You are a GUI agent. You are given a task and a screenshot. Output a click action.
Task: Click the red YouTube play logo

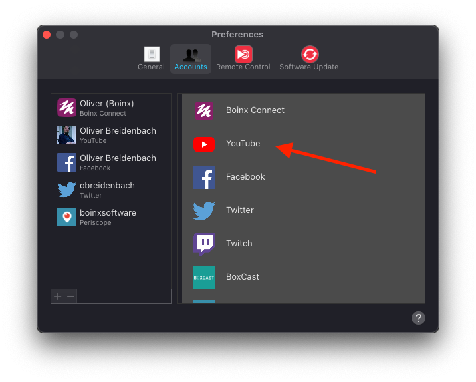204,144
